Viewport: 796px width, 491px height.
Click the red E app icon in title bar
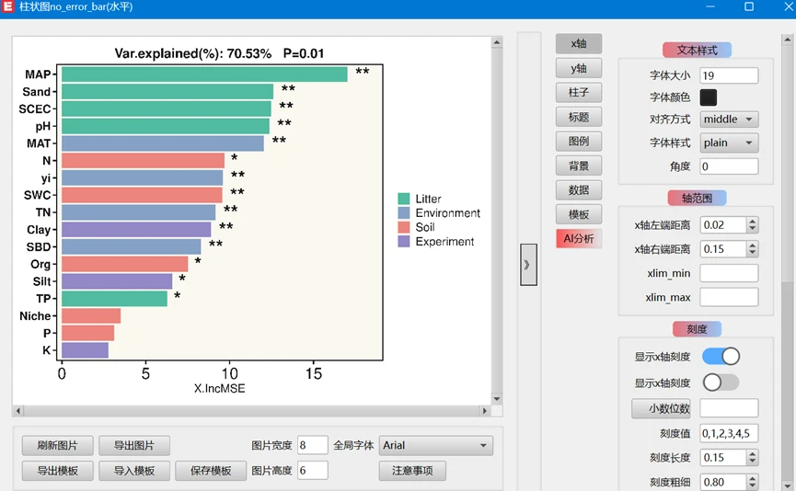coord(8,7)
